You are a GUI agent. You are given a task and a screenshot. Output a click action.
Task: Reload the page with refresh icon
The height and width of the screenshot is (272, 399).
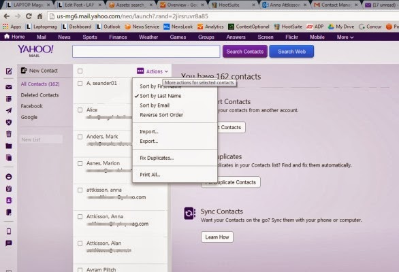[29, 16]
